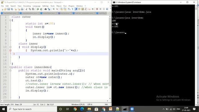Toggle the highlighted Indent Guide icon
The image size is (199, 112).
tap(76, 9)
